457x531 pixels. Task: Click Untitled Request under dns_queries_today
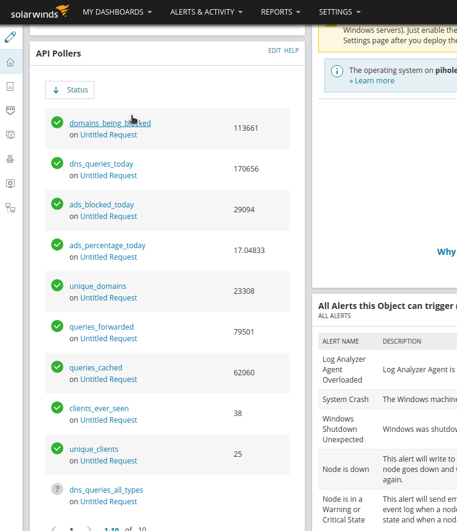pyautogui.click(x=108, y=176)
